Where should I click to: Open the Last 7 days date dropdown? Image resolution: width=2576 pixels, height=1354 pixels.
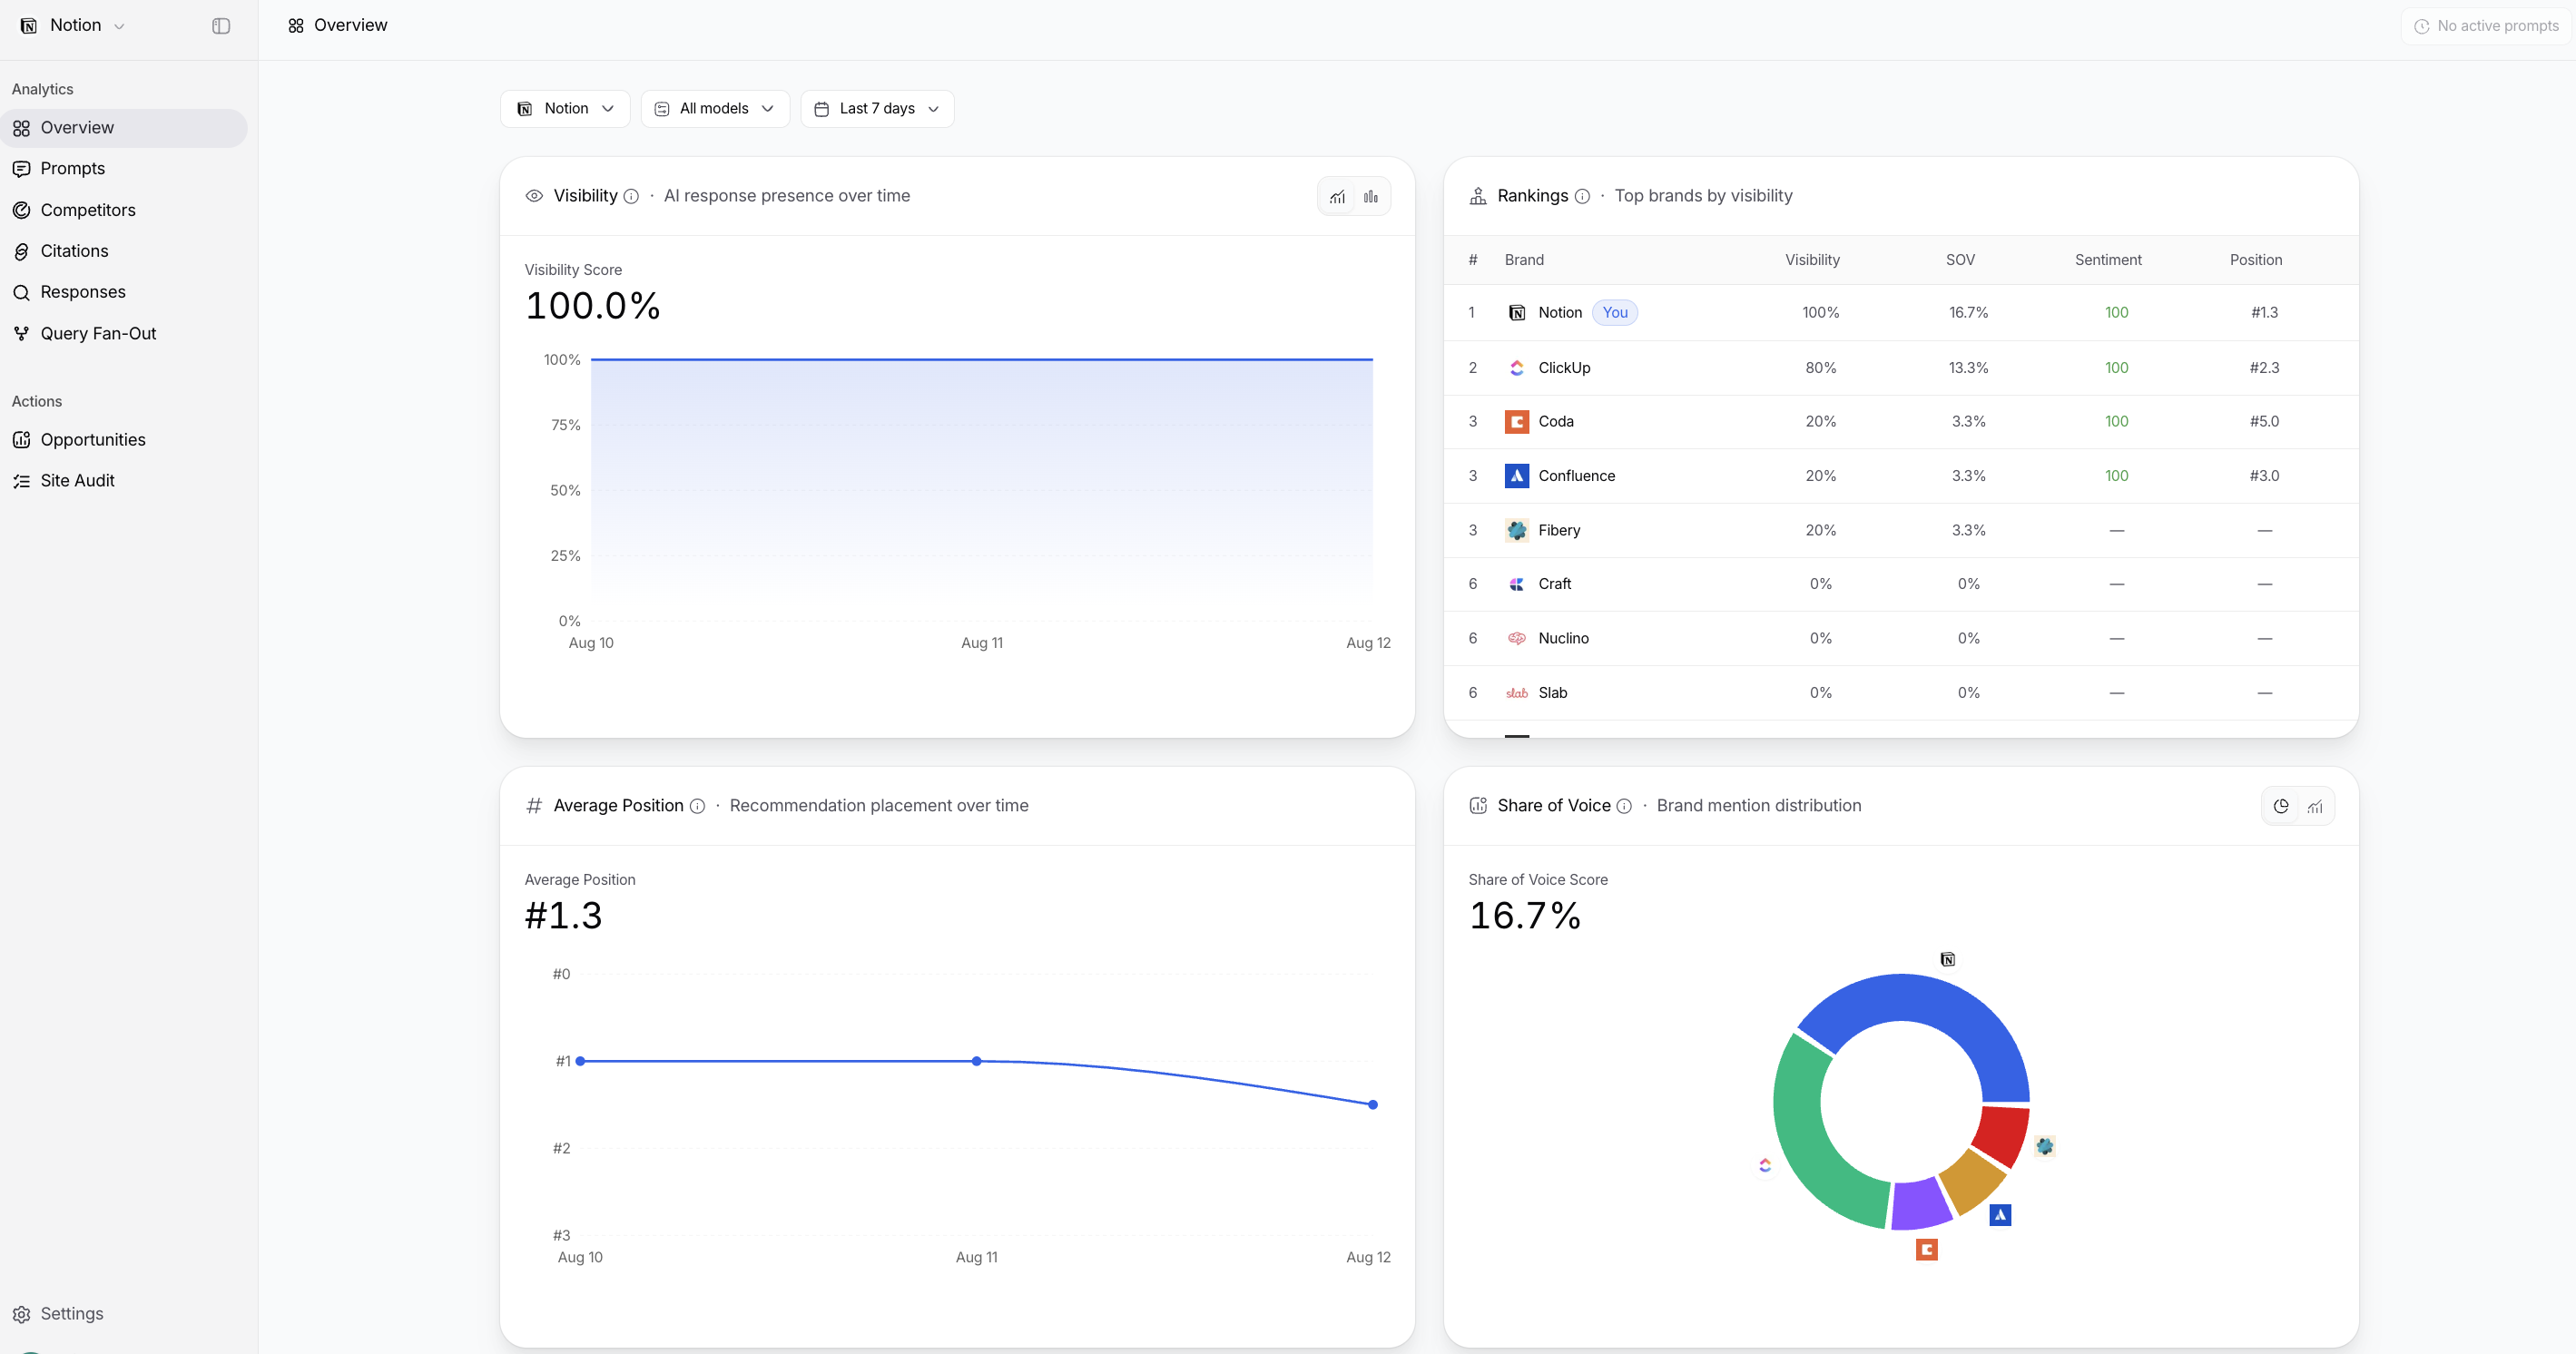pos(877,109)
